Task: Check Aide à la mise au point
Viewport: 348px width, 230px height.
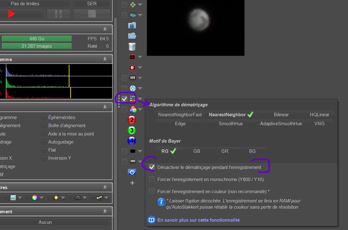Action: 44,134
